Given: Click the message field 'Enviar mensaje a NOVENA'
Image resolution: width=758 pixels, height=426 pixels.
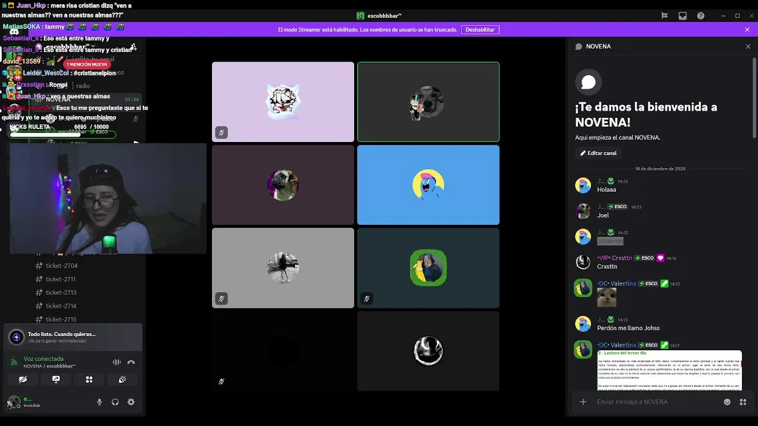Looking at the screenshot, I should click(656, 402).
